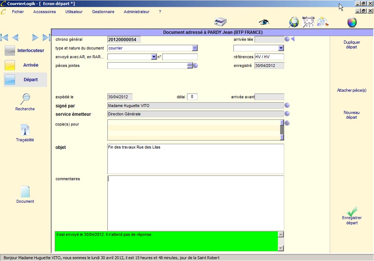Click the Document icon in sidebar
374x261 pixels.
click(25, 192)
